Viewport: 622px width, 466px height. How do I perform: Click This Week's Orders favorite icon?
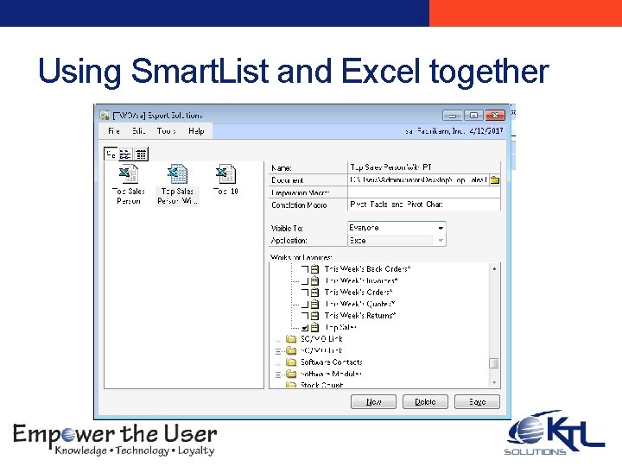coord(315,293)
